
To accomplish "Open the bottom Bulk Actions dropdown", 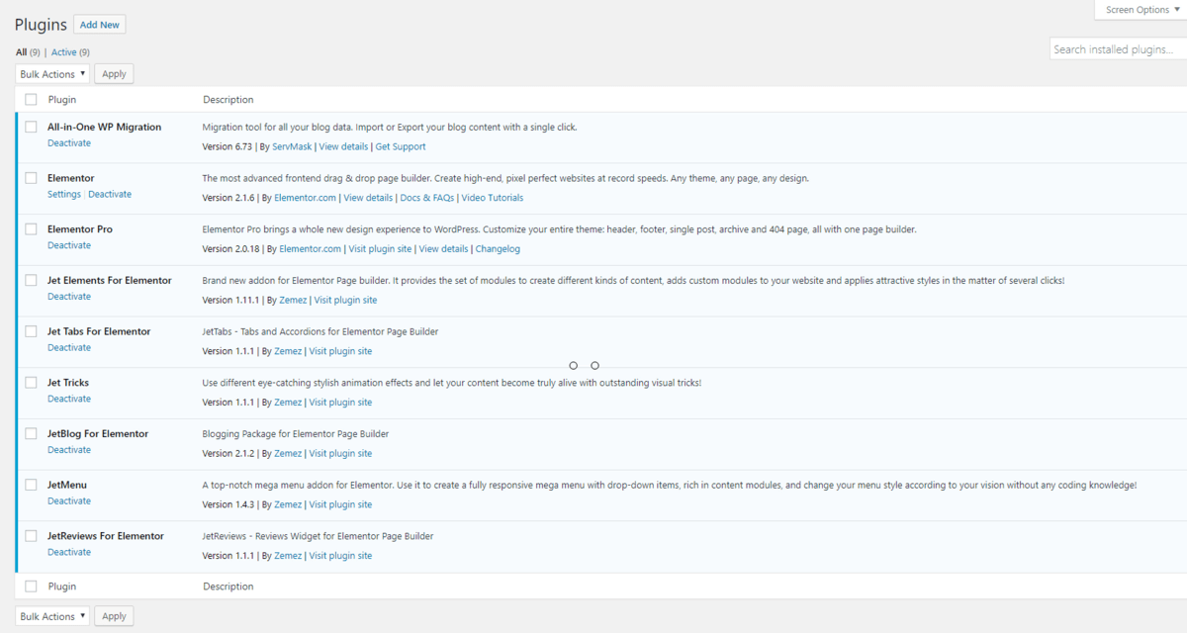I will pyautogui.click(x=52, y=616).
